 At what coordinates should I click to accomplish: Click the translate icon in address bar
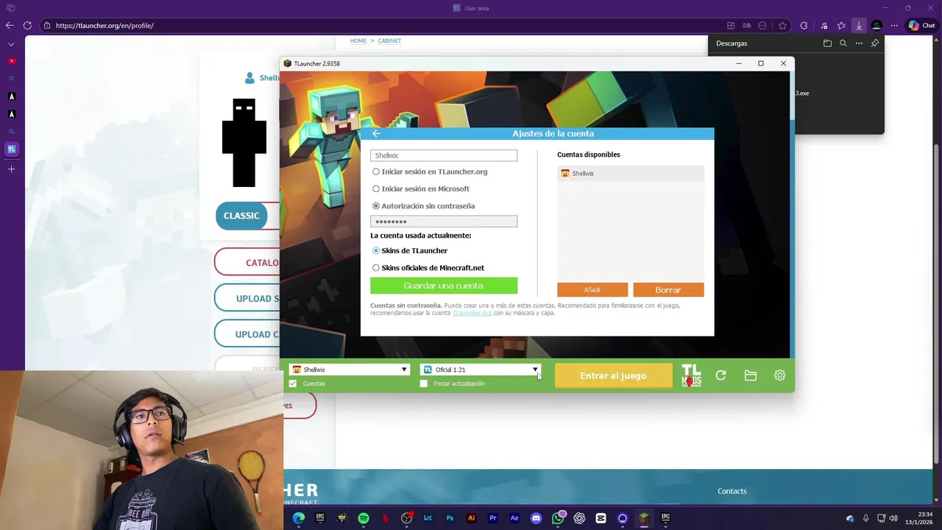tap(746, 26)
